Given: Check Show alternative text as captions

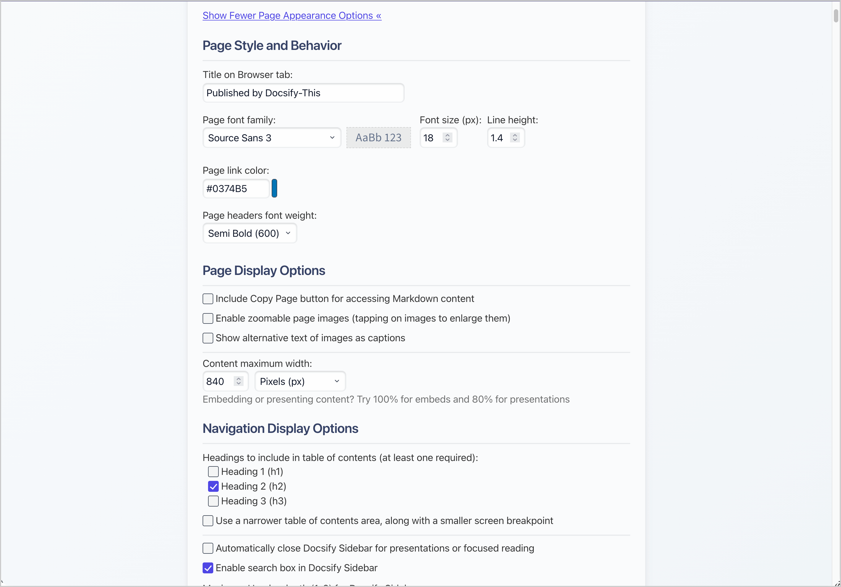Looking at the screenshot, I should (208, 338).
